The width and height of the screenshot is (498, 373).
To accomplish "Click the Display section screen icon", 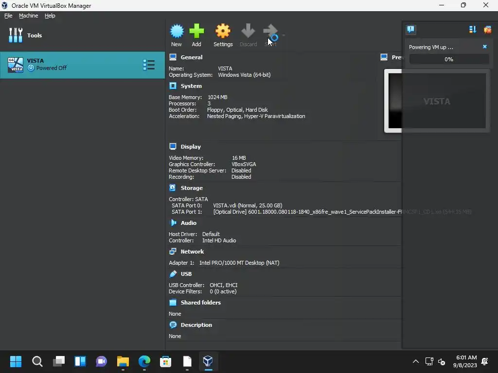I will point(173,147).
